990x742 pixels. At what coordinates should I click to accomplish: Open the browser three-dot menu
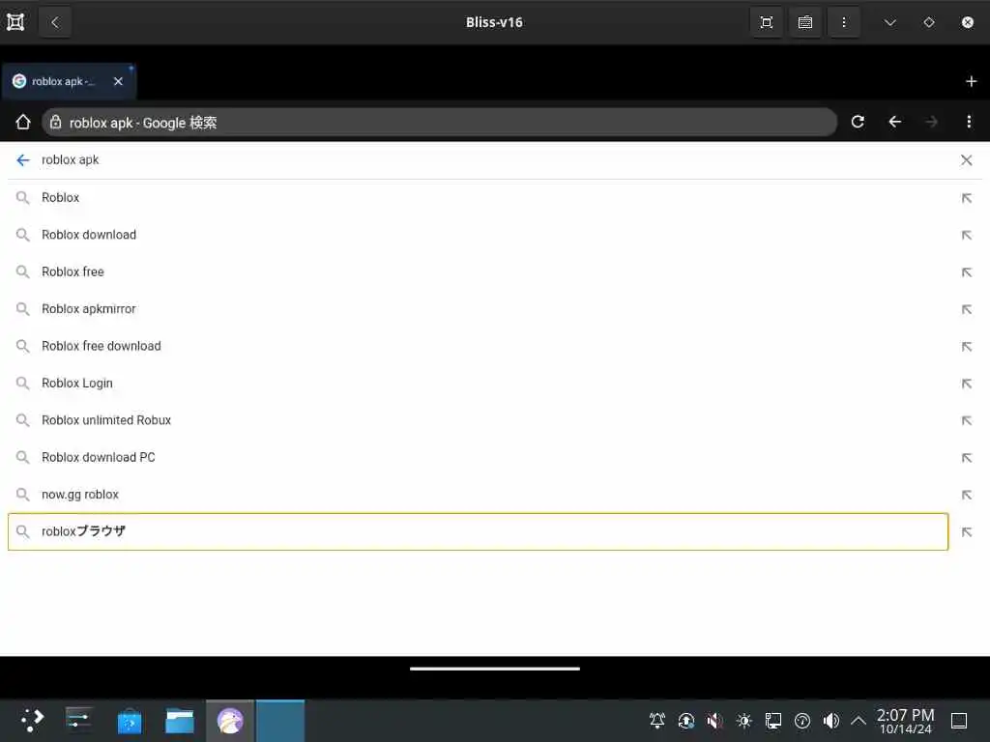tap(969, 122)
